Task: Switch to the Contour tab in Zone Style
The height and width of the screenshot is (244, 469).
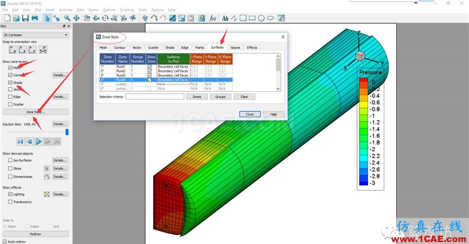Action: tap(119, 47)
